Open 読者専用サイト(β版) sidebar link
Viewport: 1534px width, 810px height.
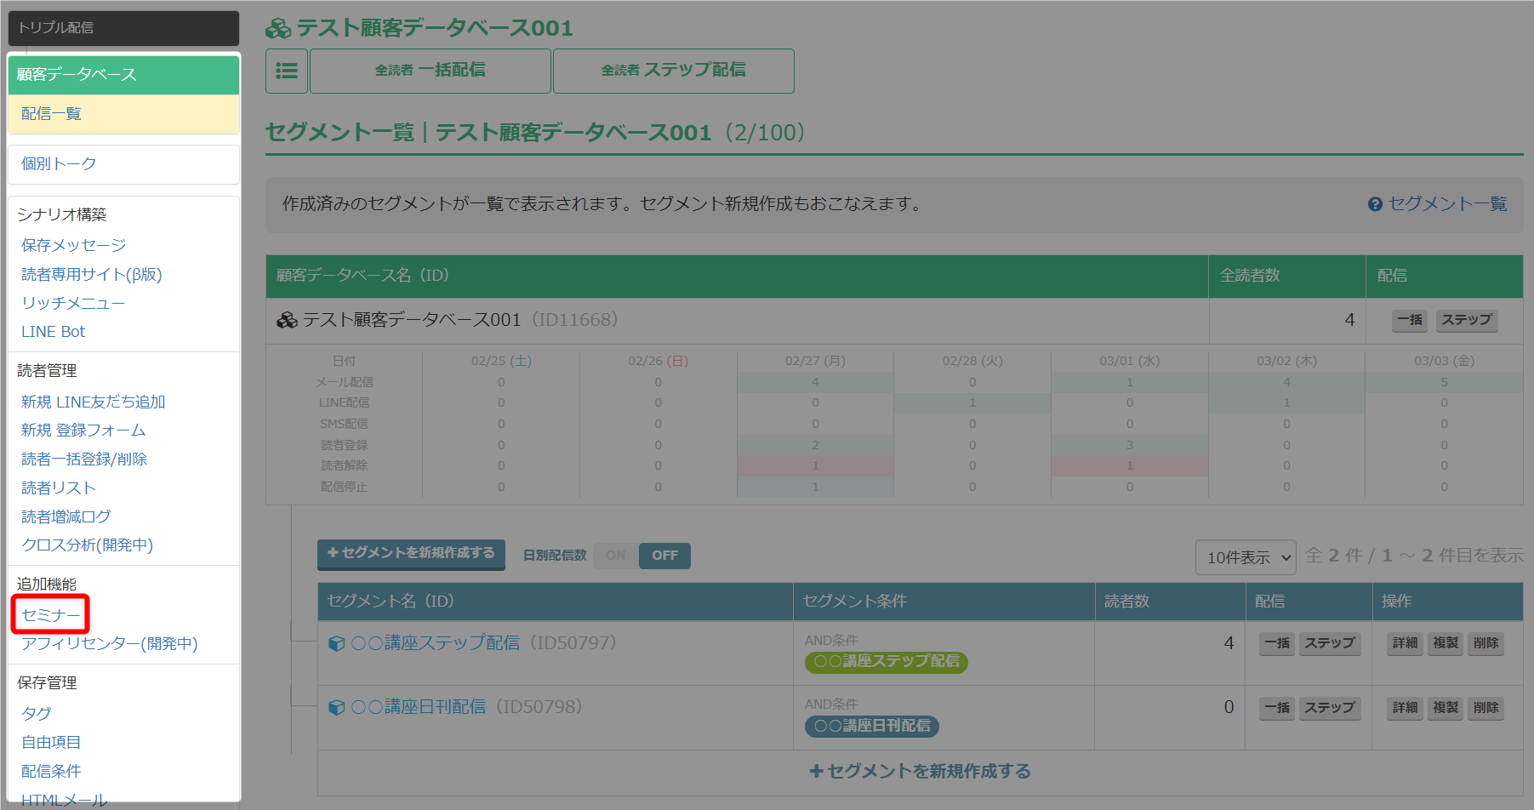pyautogui.click(x=91, y=274)
